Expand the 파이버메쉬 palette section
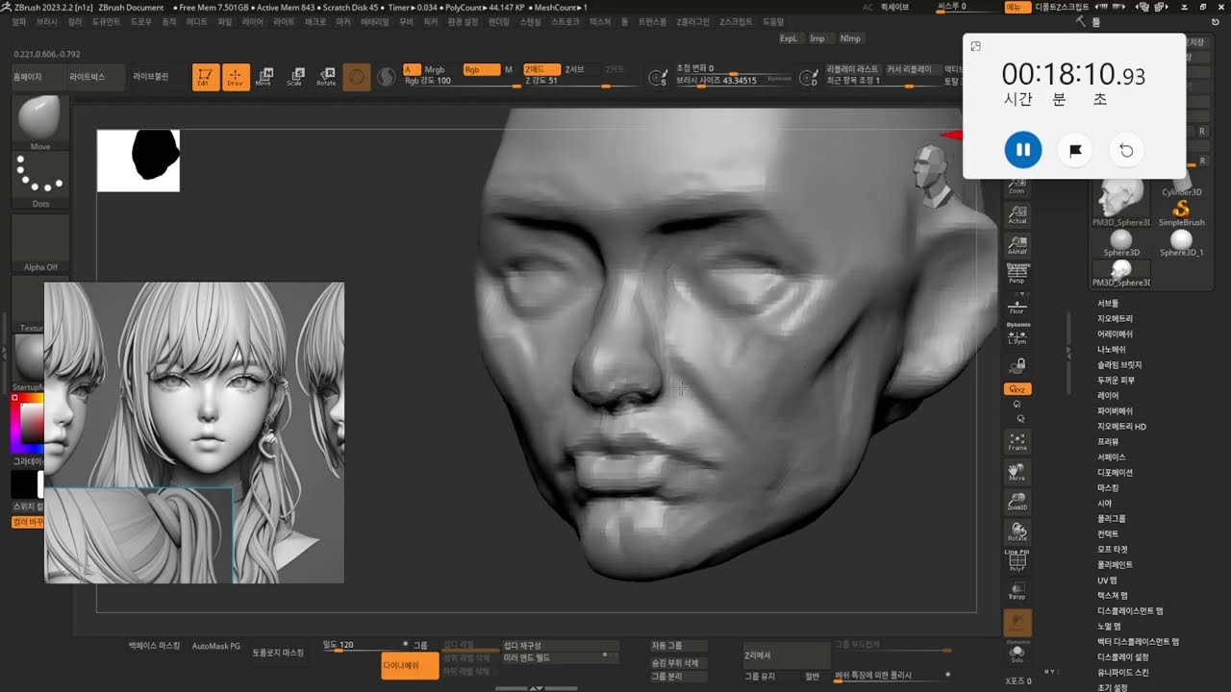The image size is (1231, 692). 1115,410
